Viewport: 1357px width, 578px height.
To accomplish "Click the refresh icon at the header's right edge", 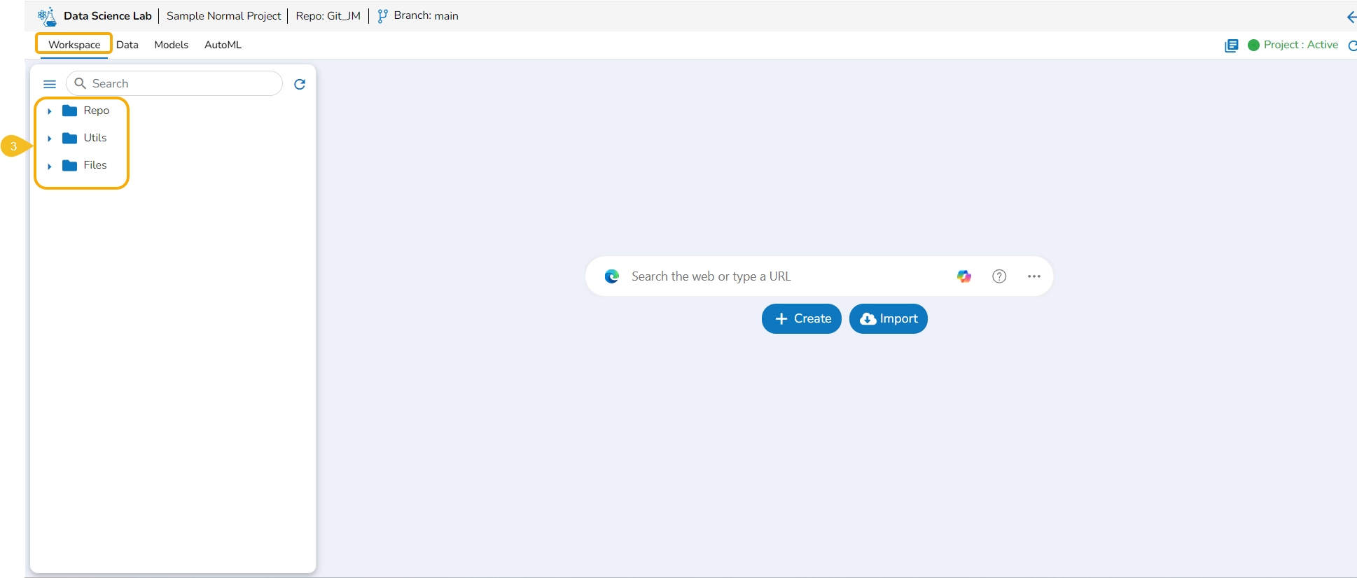I will click(1353, 45).
